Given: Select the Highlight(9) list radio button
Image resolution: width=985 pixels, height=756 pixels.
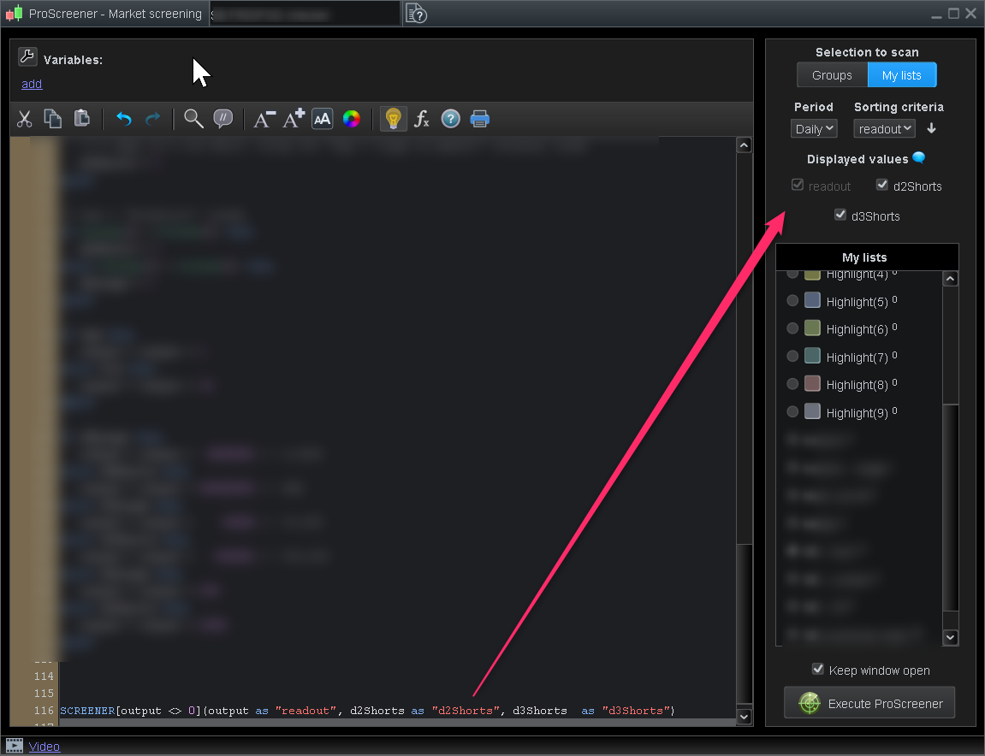Looking at the screenshot, I should click(x=792, y=411).
